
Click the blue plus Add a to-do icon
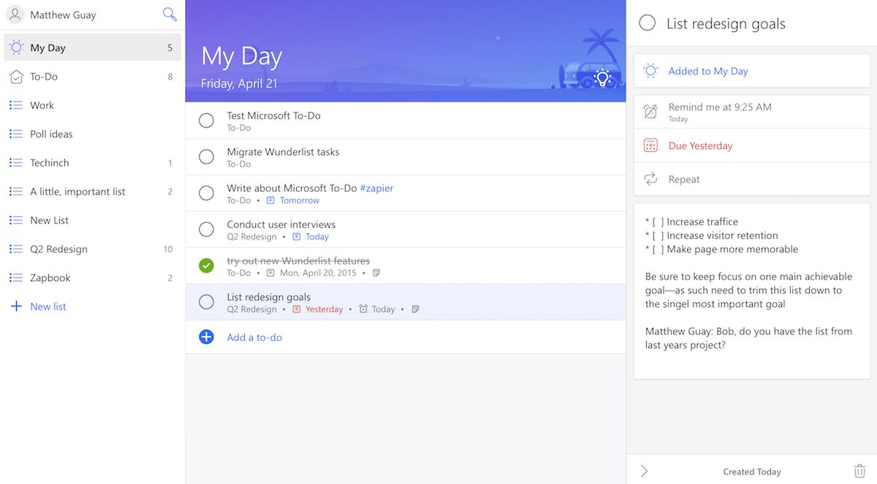(x=206, y=337)
